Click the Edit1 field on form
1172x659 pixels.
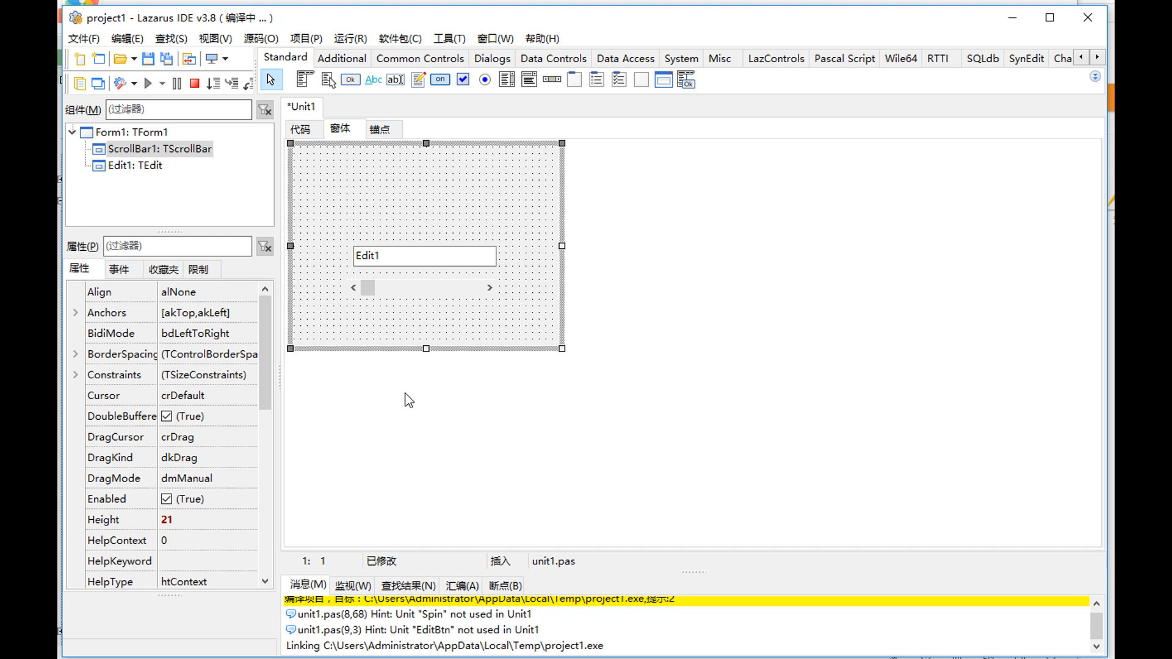point(424,256)
